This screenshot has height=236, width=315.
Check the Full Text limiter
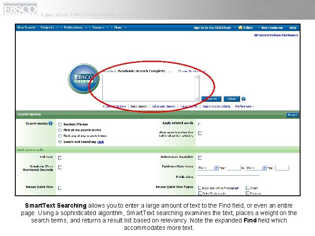[60, 158]
